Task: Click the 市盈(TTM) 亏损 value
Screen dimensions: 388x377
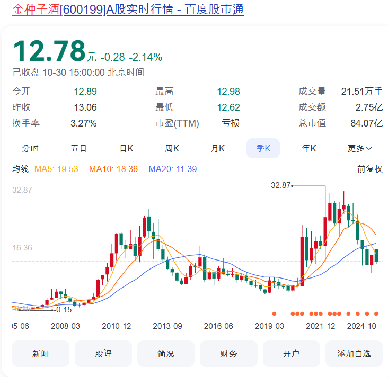Action: (x=231, y=123)
